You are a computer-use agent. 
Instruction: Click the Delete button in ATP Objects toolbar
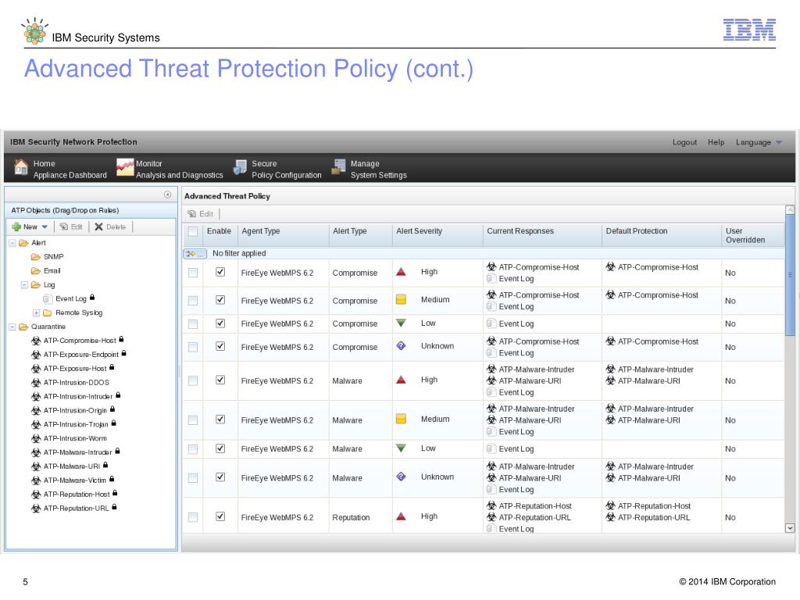click(110, 227)
